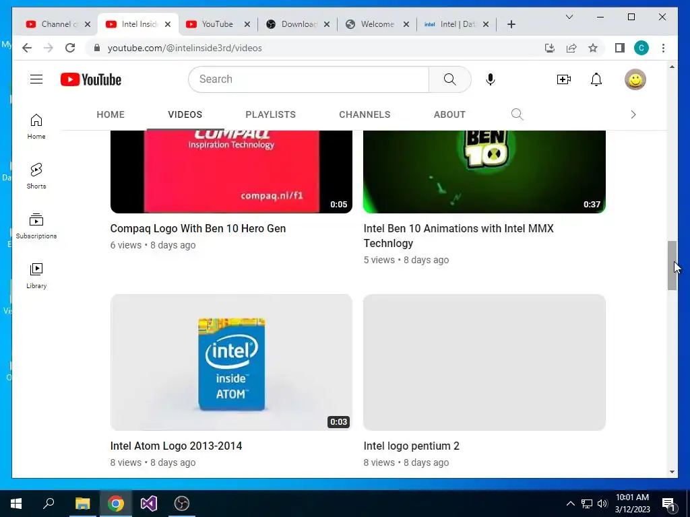The image size is (690, 517).
Task: Select the VIDEOS tab
Action: [x=185, y=114]
